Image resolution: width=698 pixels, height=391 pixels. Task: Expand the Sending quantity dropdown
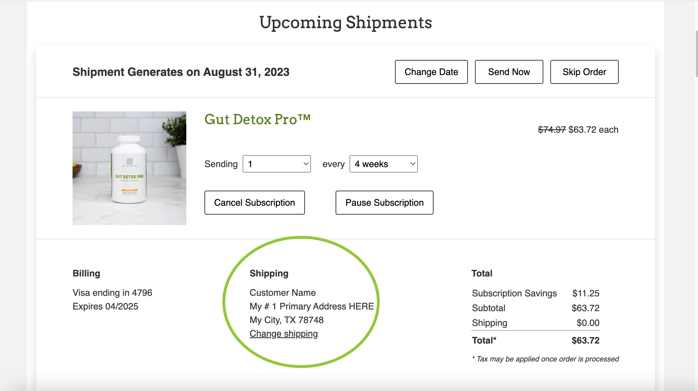(x=276, y=164)
